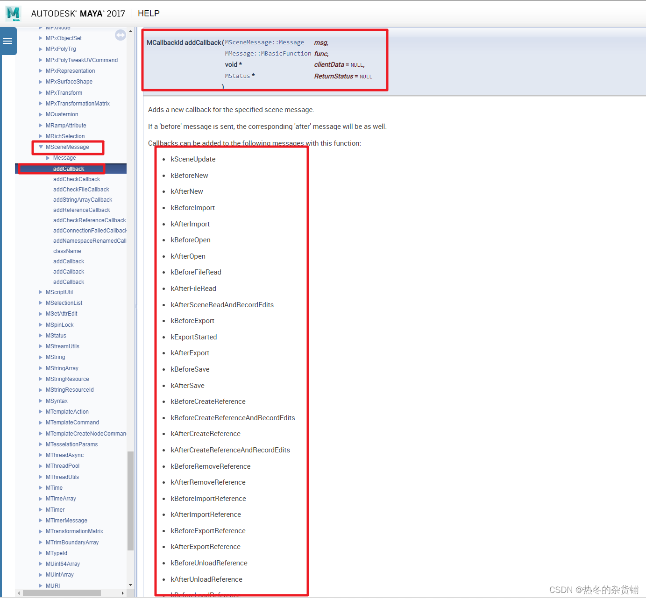Image resolution: width=646 pixels, height=599 pixels.
Task: Open MTesselationParams class page
Action: click(72, 444)
